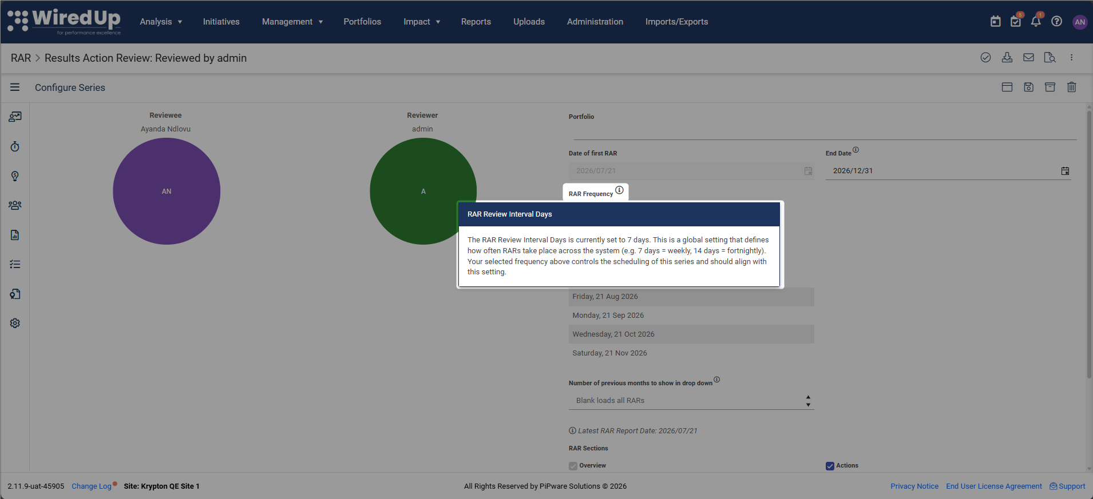
Task: Open the Imports/Exports menu item
Action: (676, 22)
